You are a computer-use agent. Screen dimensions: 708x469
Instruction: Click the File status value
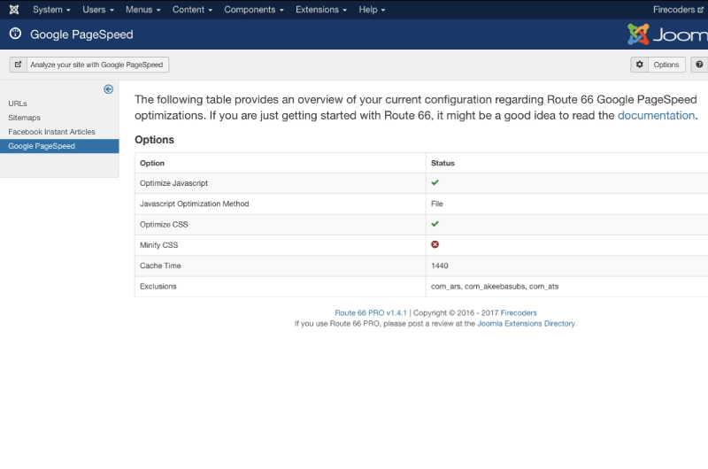[x=436, y=204]
